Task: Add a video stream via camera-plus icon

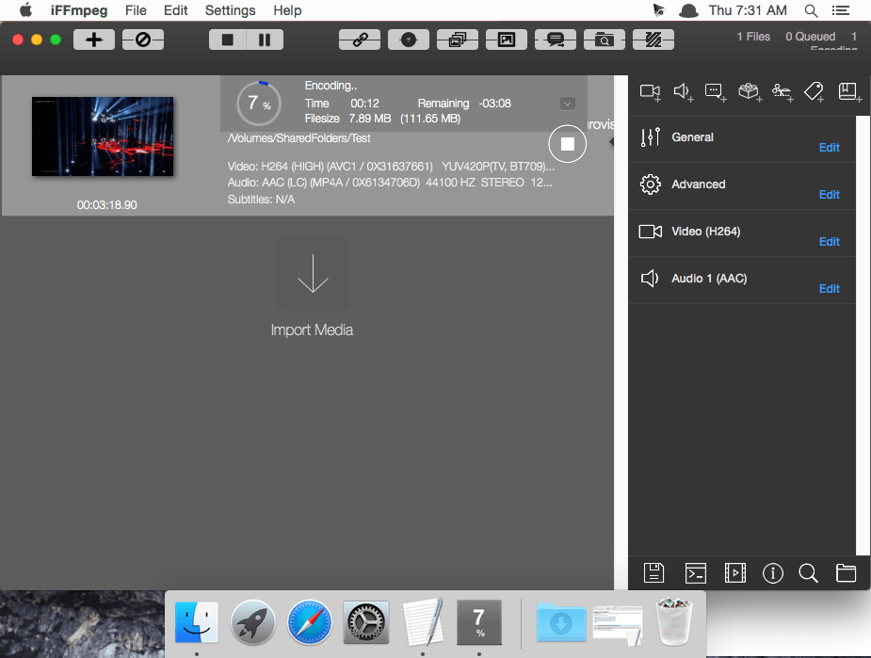Action: click(650, 91)
